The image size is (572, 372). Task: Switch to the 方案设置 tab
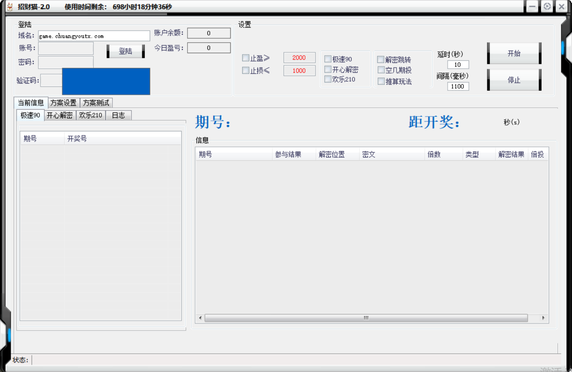pos(63,103)
